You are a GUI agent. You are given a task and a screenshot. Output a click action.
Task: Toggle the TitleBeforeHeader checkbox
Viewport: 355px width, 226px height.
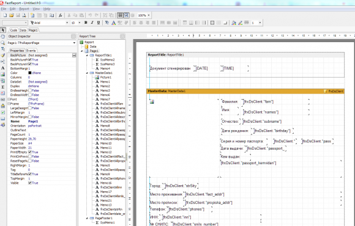[29, 174]
